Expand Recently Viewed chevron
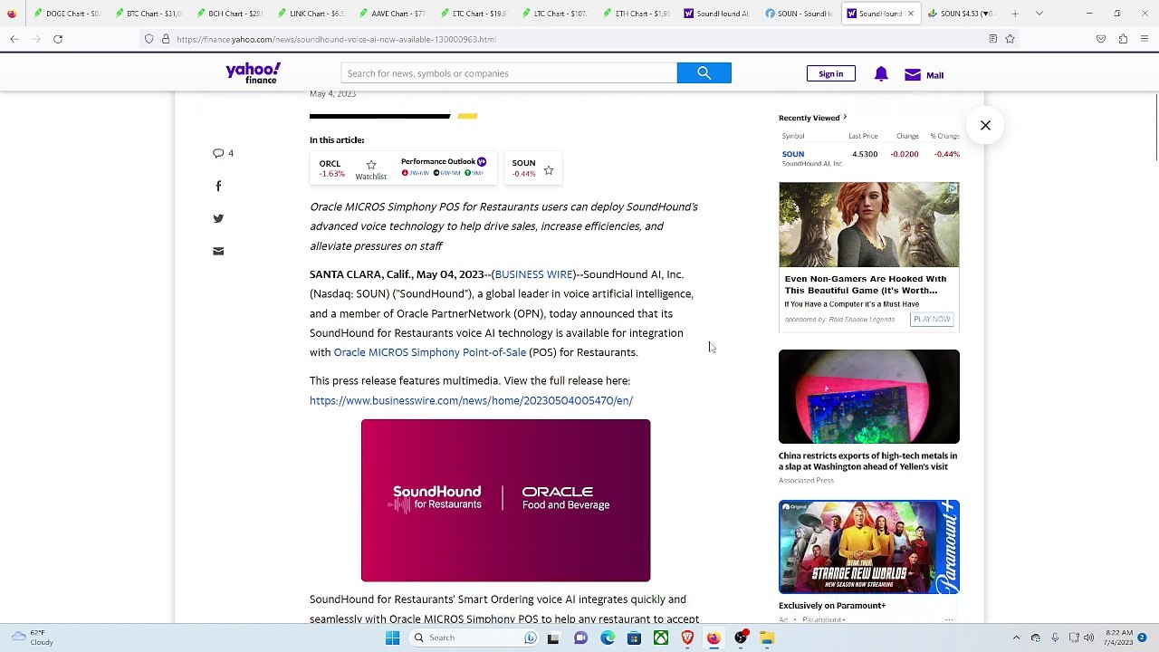The height and width of the screenshot is (652, 1159). (845, 118)
